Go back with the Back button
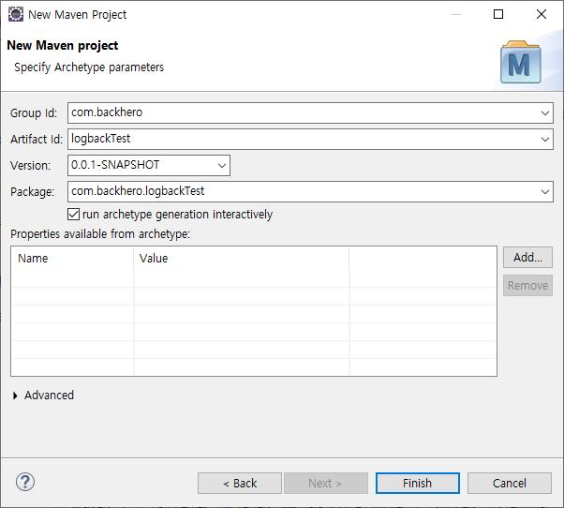This screenshot has width=564, height=508. pyautogui.click(x=240, y=484)
